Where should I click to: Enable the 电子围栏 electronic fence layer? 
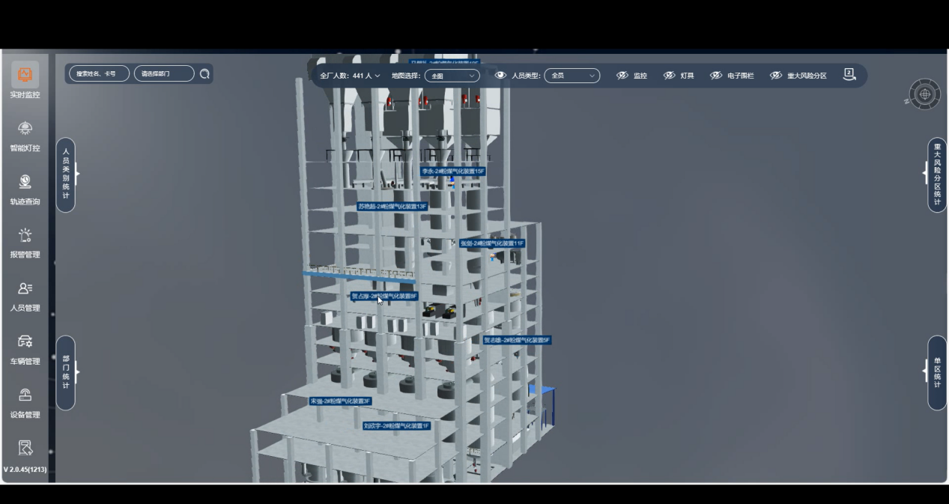(x=732, y=76)
